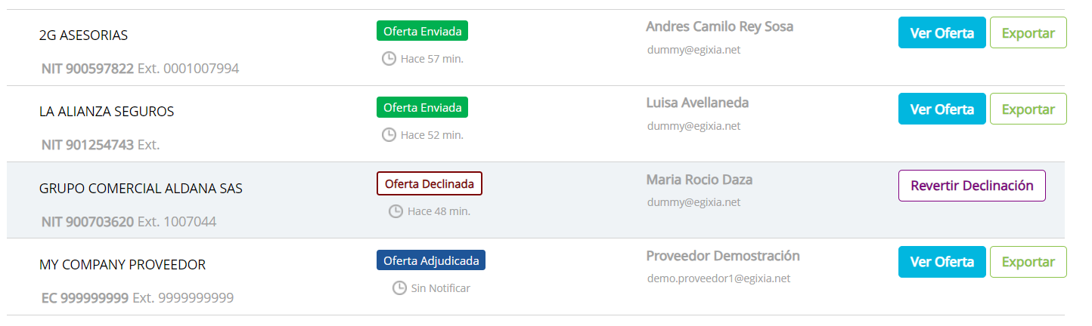The height and width of the screenshot is (326, 1092).
Task: Click contact name Andres Camilo Rey Sosa
Action: (719, 26)
